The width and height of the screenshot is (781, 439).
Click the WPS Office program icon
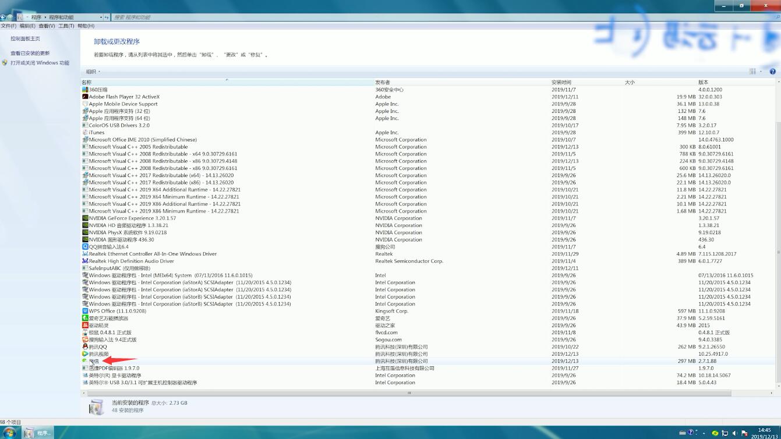(x=85, y=311)
